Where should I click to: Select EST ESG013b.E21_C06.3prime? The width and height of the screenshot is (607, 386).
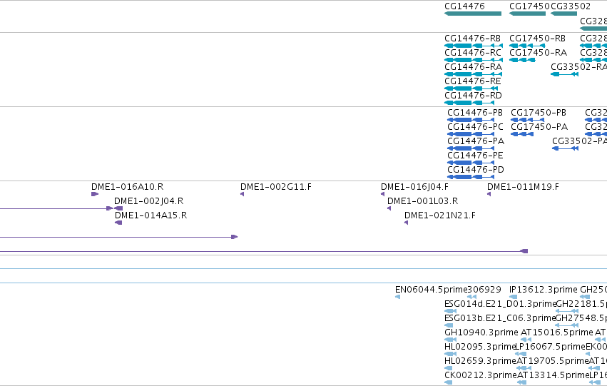[x=500, y=318]
